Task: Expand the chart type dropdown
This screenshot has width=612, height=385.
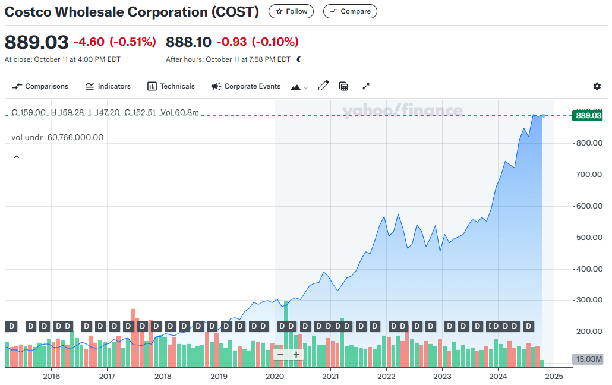Action: (299, 87)
